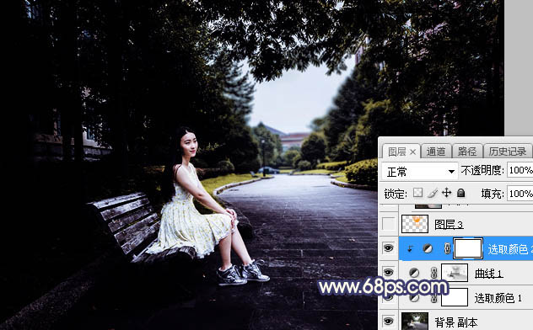The width and height of the screenshot is (533, 330).
Task: Close the 图层 panel tab with X
Action: [412, 152]
